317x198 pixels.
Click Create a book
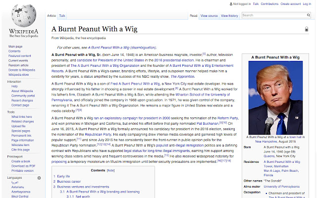click(21, 161)
